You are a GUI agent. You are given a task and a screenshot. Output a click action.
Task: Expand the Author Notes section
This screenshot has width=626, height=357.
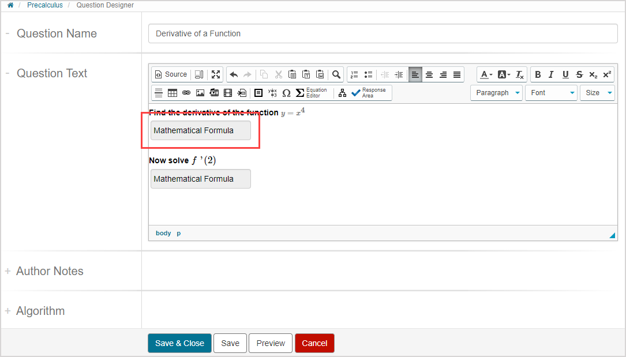(x=50, y=271)
